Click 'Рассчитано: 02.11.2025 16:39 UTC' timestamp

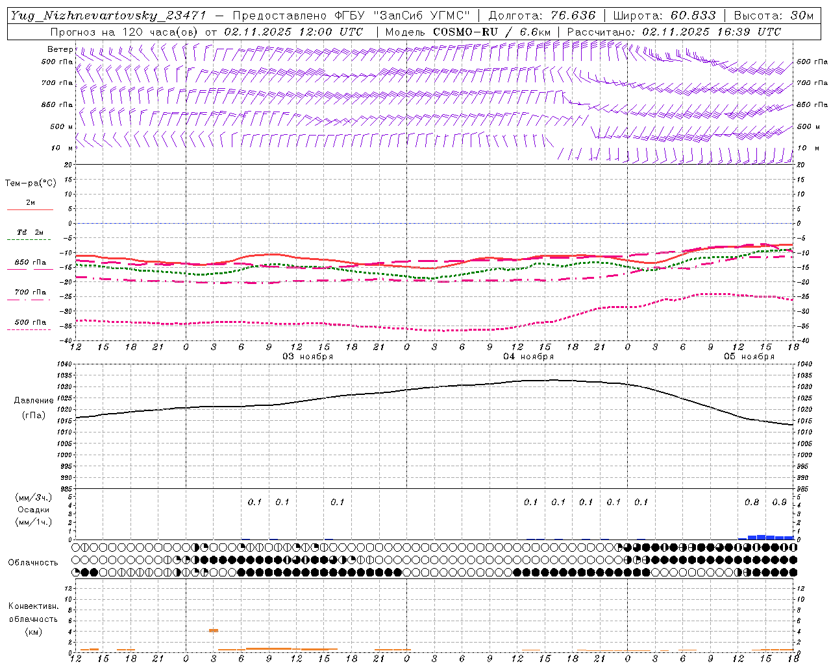coord(674,32)
